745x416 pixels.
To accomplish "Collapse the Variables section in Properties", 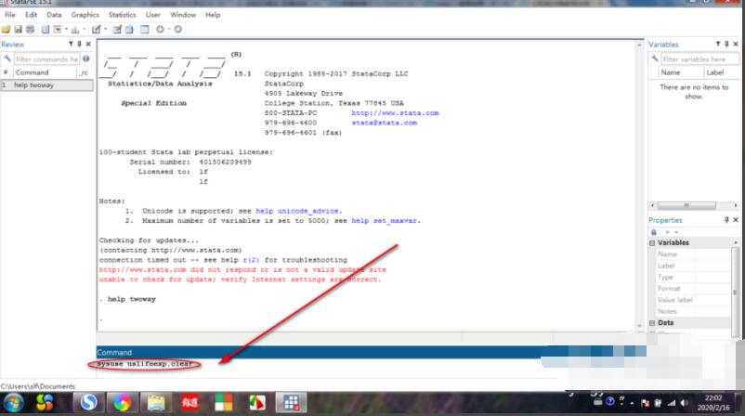I will pos(652,242).
